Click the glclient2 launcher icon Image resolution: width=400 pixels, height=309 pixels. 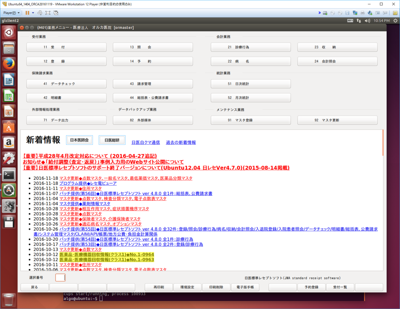click(9, 206)
